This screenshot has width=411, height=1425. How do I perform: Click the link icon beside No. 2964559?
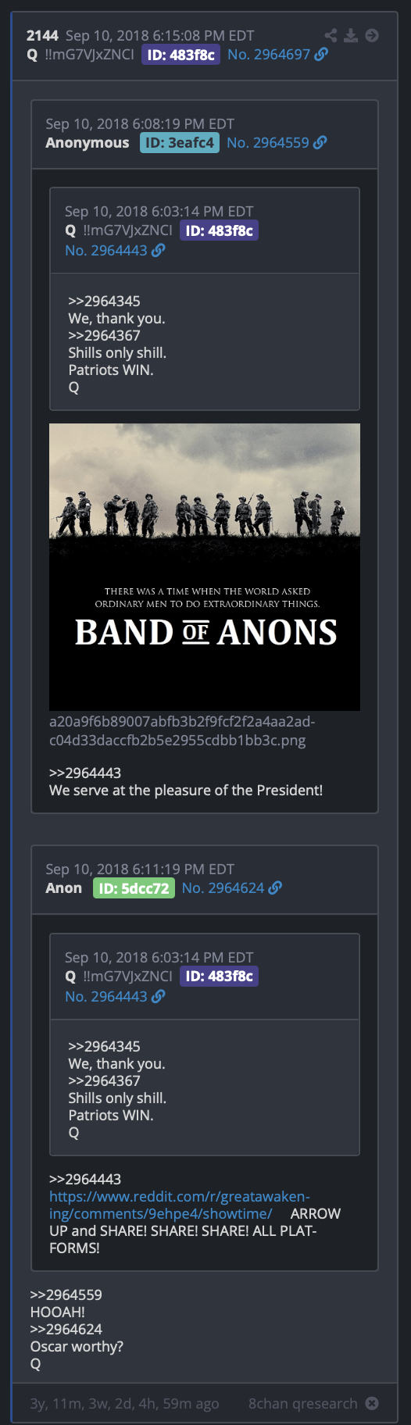320,142
